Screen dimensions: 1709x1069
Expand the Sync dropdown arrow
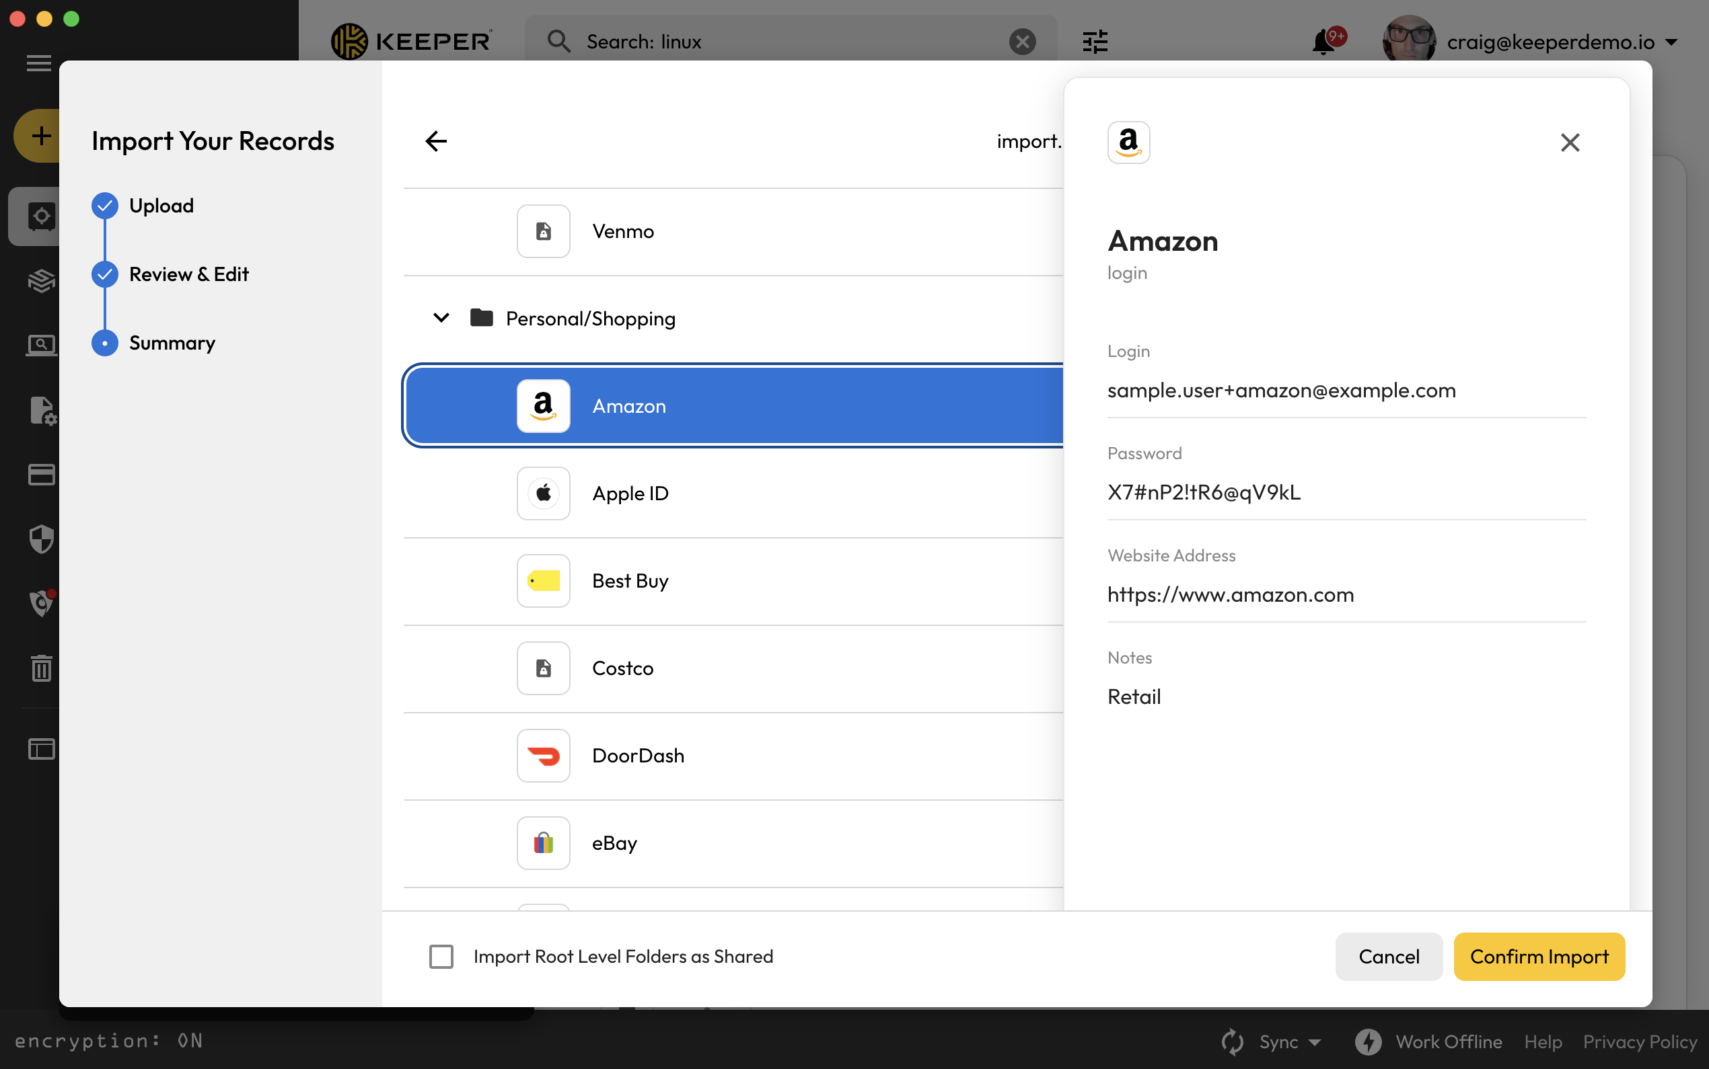[x=1315, y=1042]
